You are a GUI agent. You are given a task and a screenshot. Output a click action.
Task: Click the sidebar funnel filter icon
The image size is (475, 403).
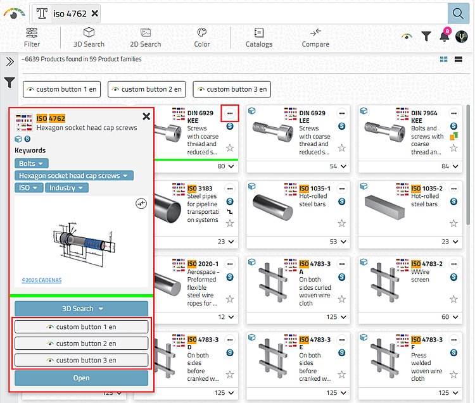(9, 82)
